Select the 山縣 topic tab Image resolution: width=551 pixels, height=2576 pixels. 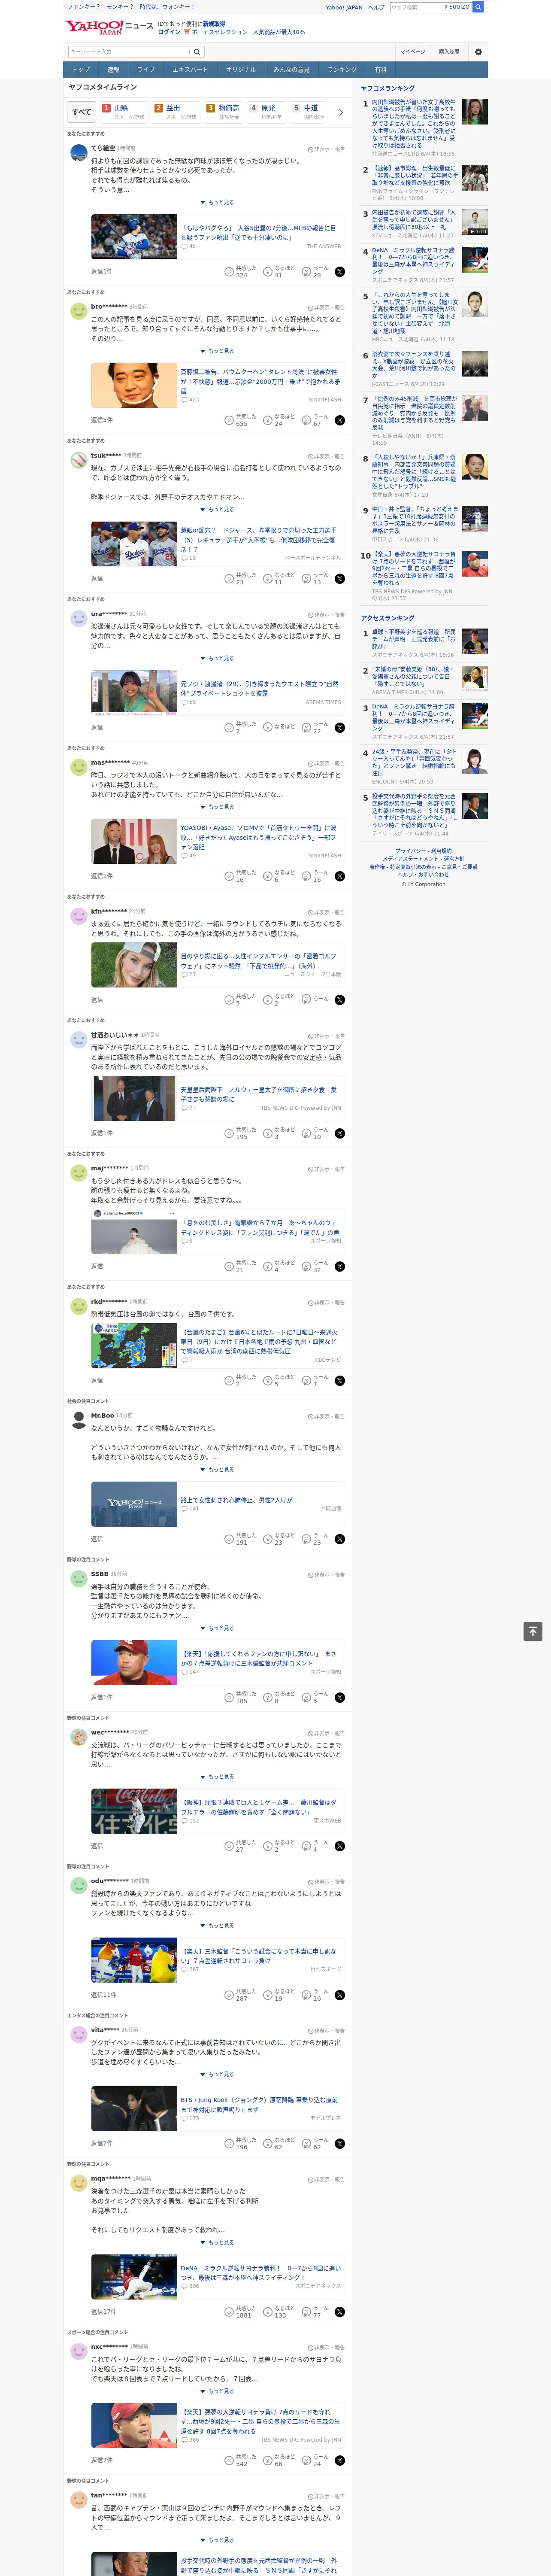point(124,112)
